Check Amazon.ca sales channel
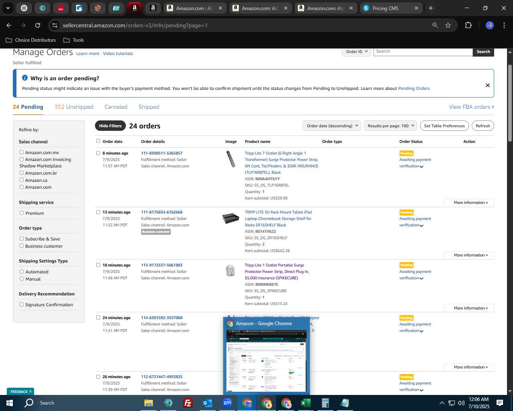The width and height of the screenshot is (513, 411). pos(22,180)
